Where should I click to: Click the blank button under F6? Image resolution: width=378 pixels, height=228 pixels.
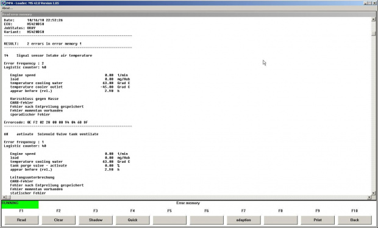(207, 220)
